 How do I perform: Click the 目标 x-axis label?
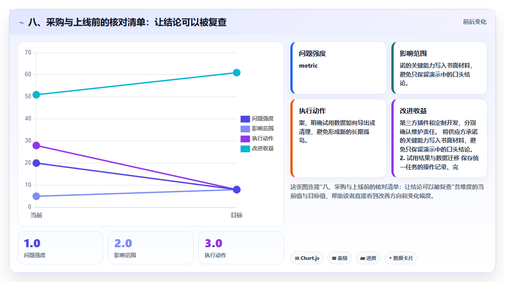[237, 215]
